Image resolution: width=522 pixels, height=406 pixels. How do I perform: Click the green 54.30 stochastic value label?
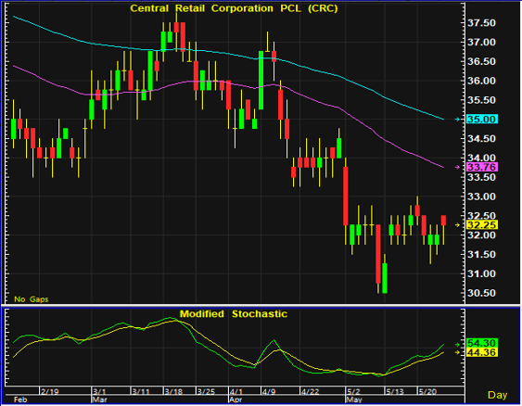482,343
